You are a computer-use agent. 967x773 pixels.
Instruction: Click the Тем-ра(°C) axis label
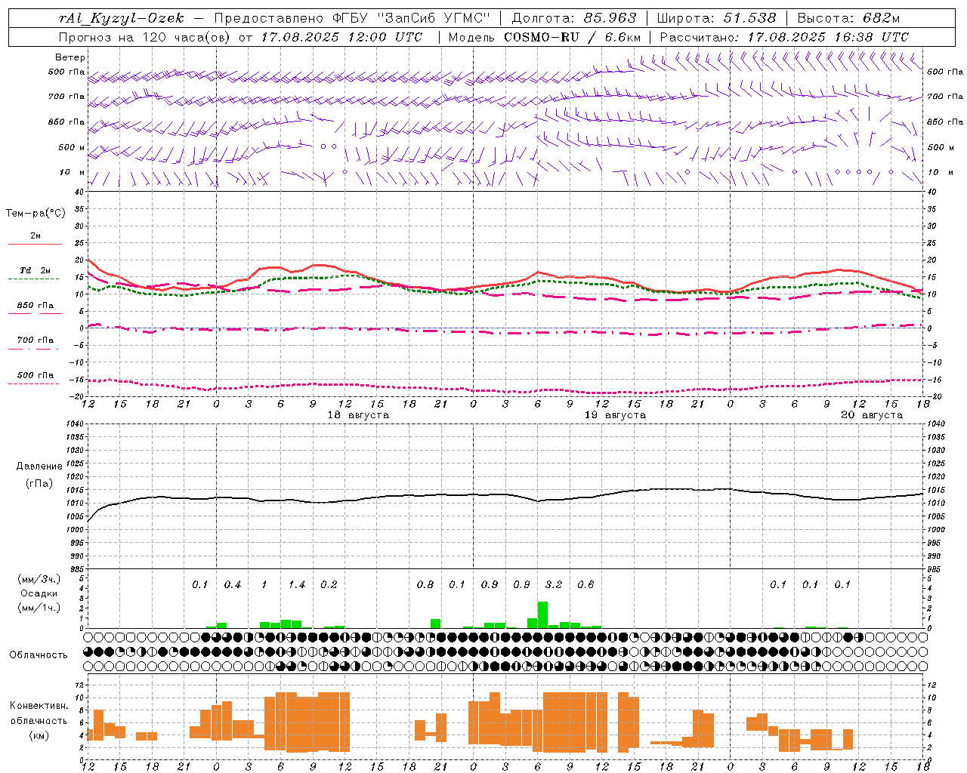point(36,213)
